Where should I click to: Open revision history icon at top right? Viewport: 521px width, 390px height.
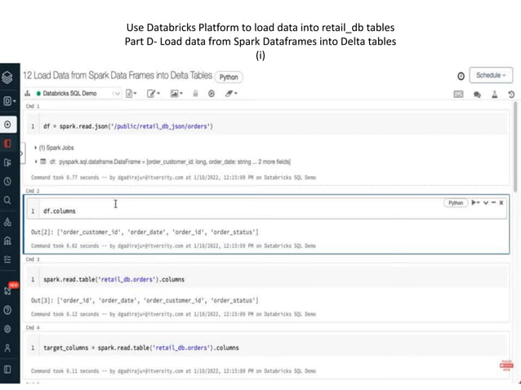pos(510,94)
